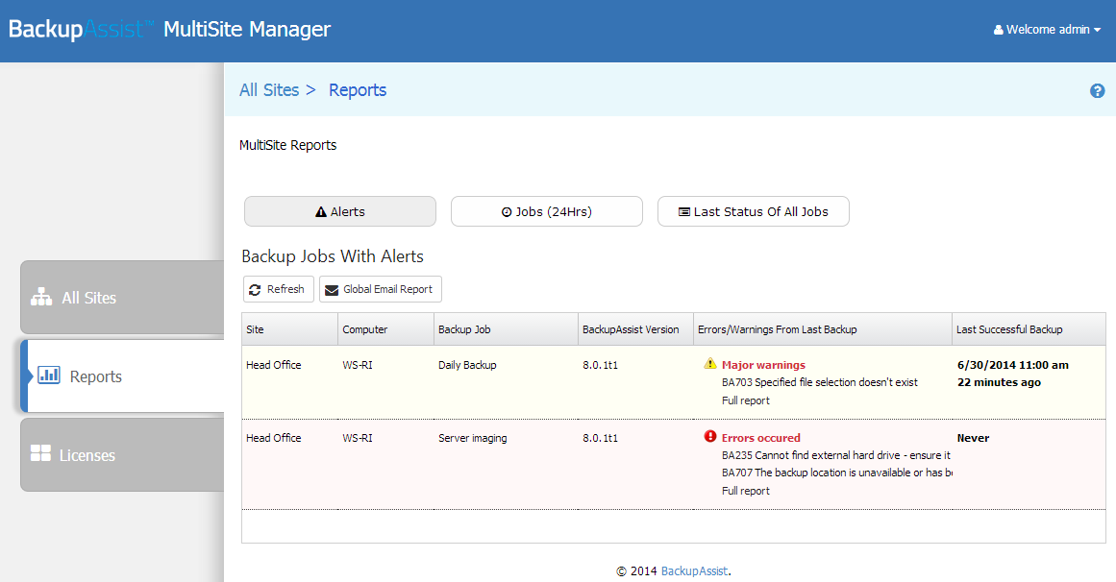The image size is (1116, 582).
Task: Click the Global Email Report button
Action: [x=381, y=289]
